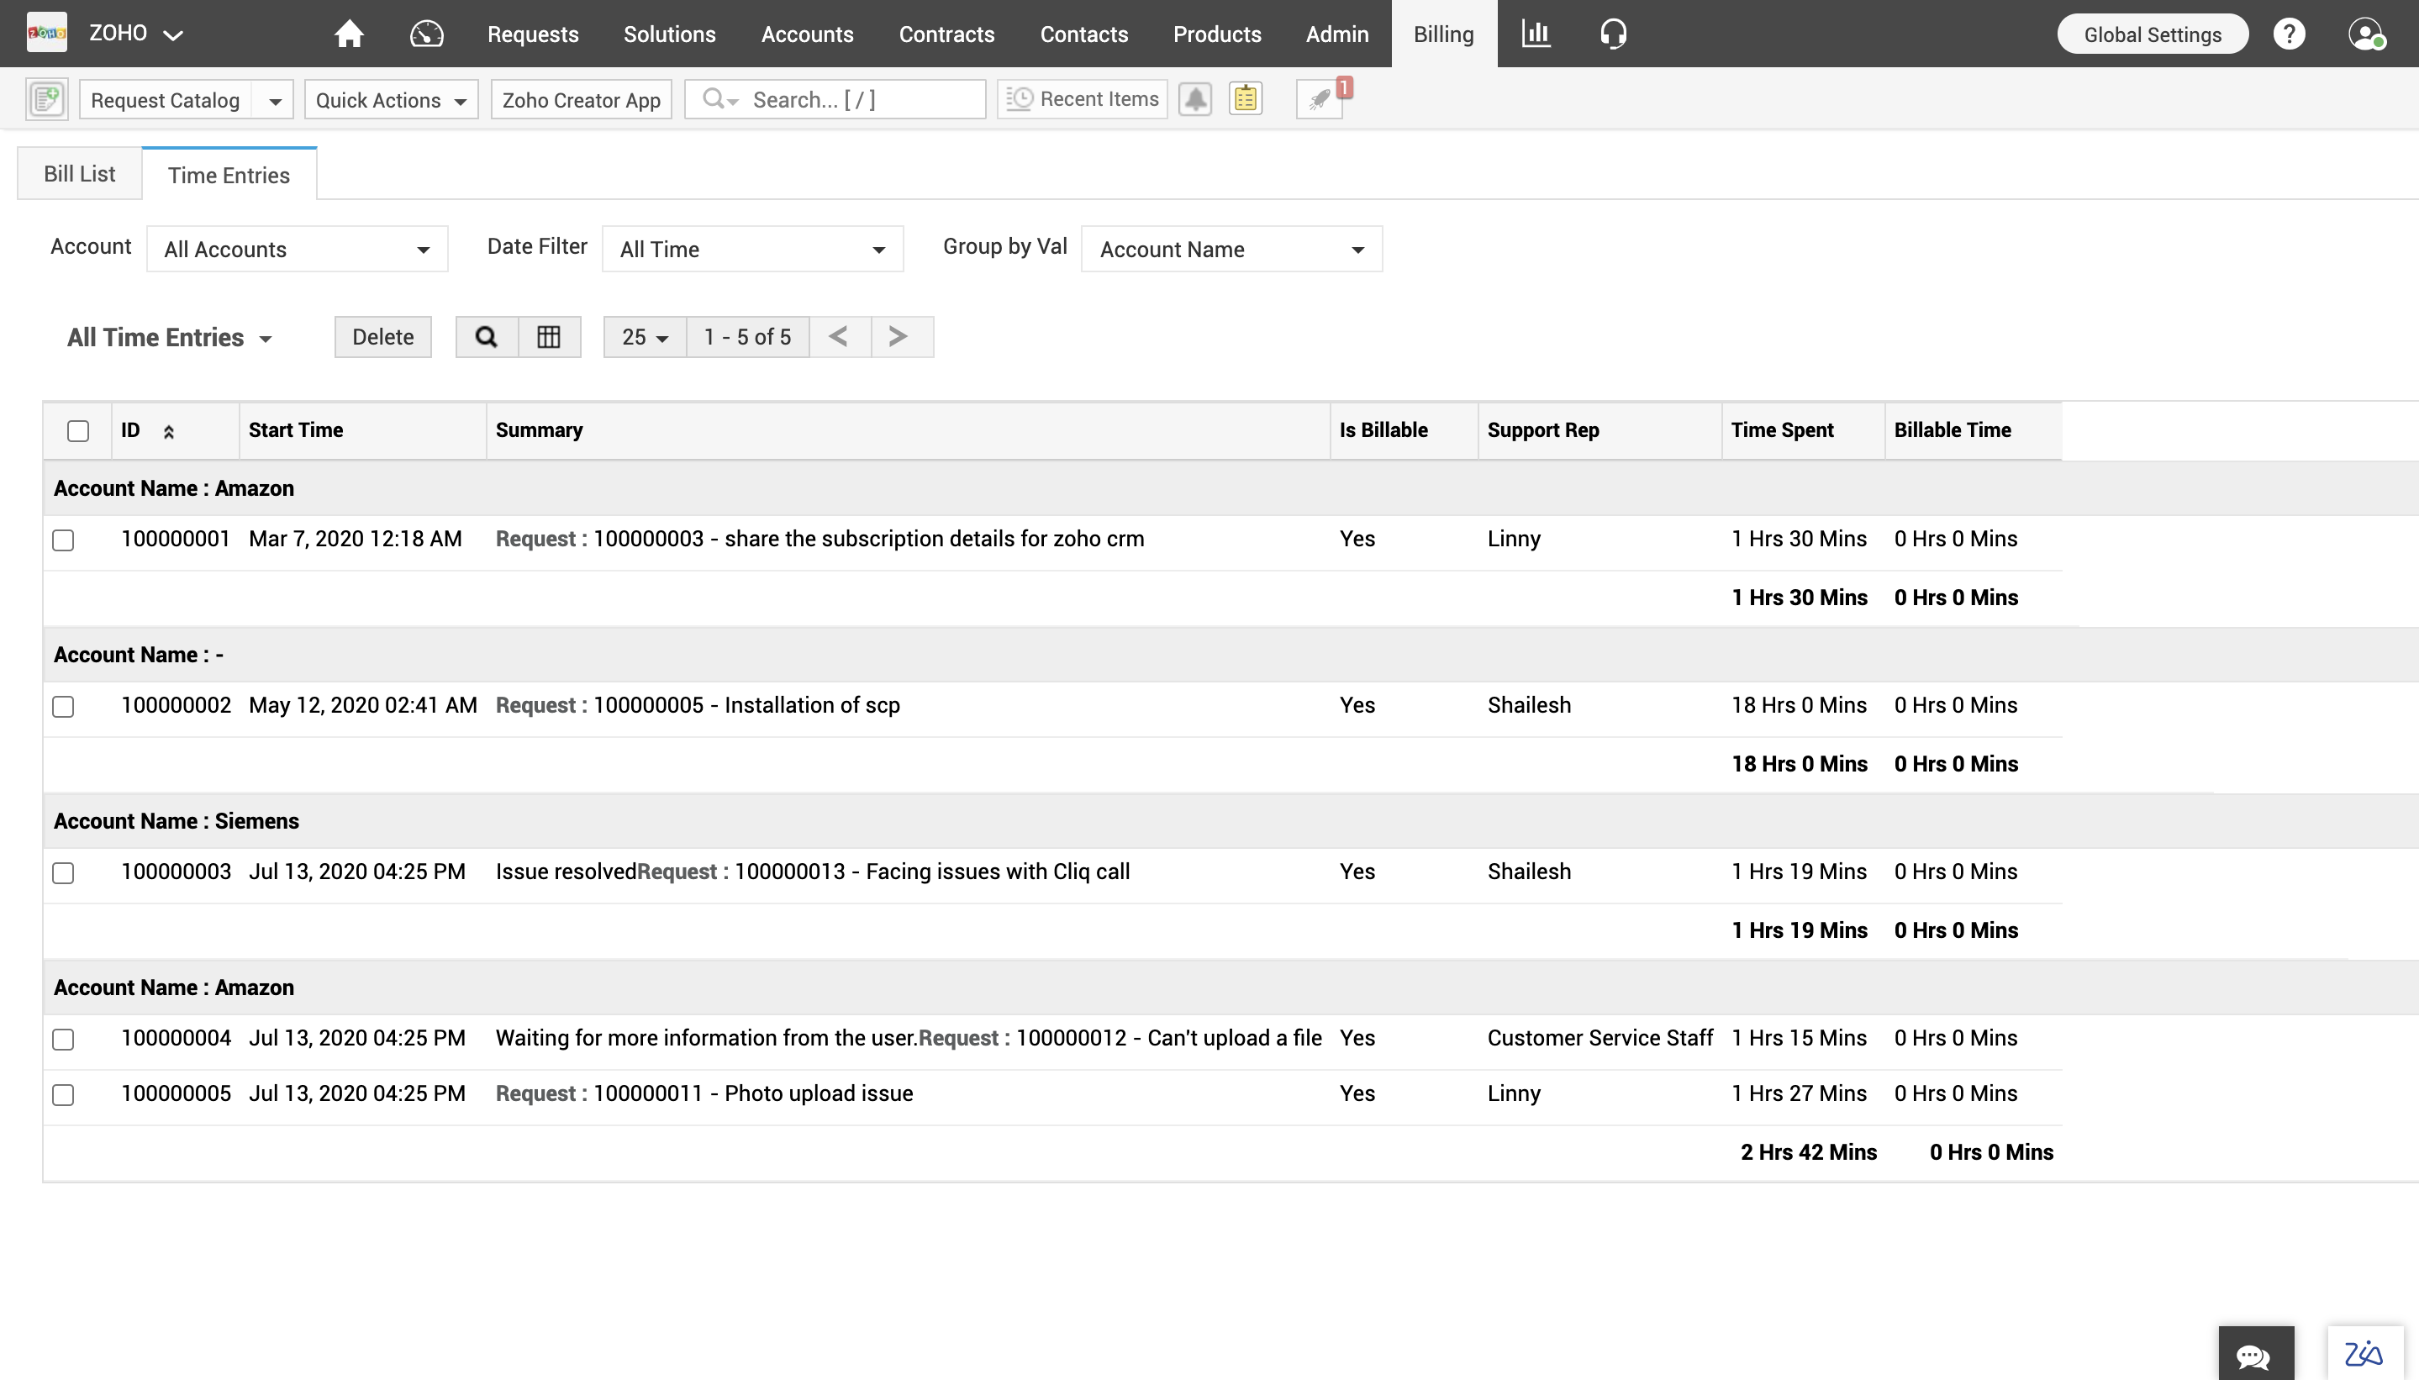Viewport: 2419px width, 1380px height.
Task: Select checkbox for time entry 100000005
Action: click(64, 1096)
